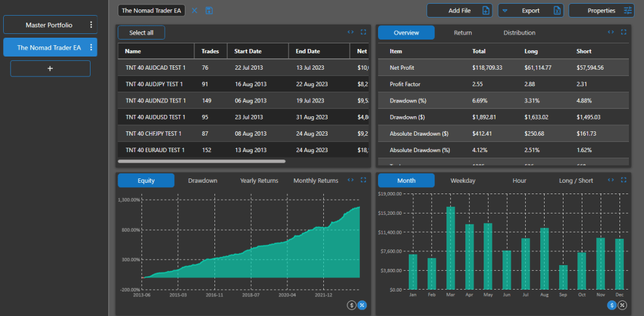Toggle equity chart percent display
Screen dimensions: 644x316
pos(362,305)
